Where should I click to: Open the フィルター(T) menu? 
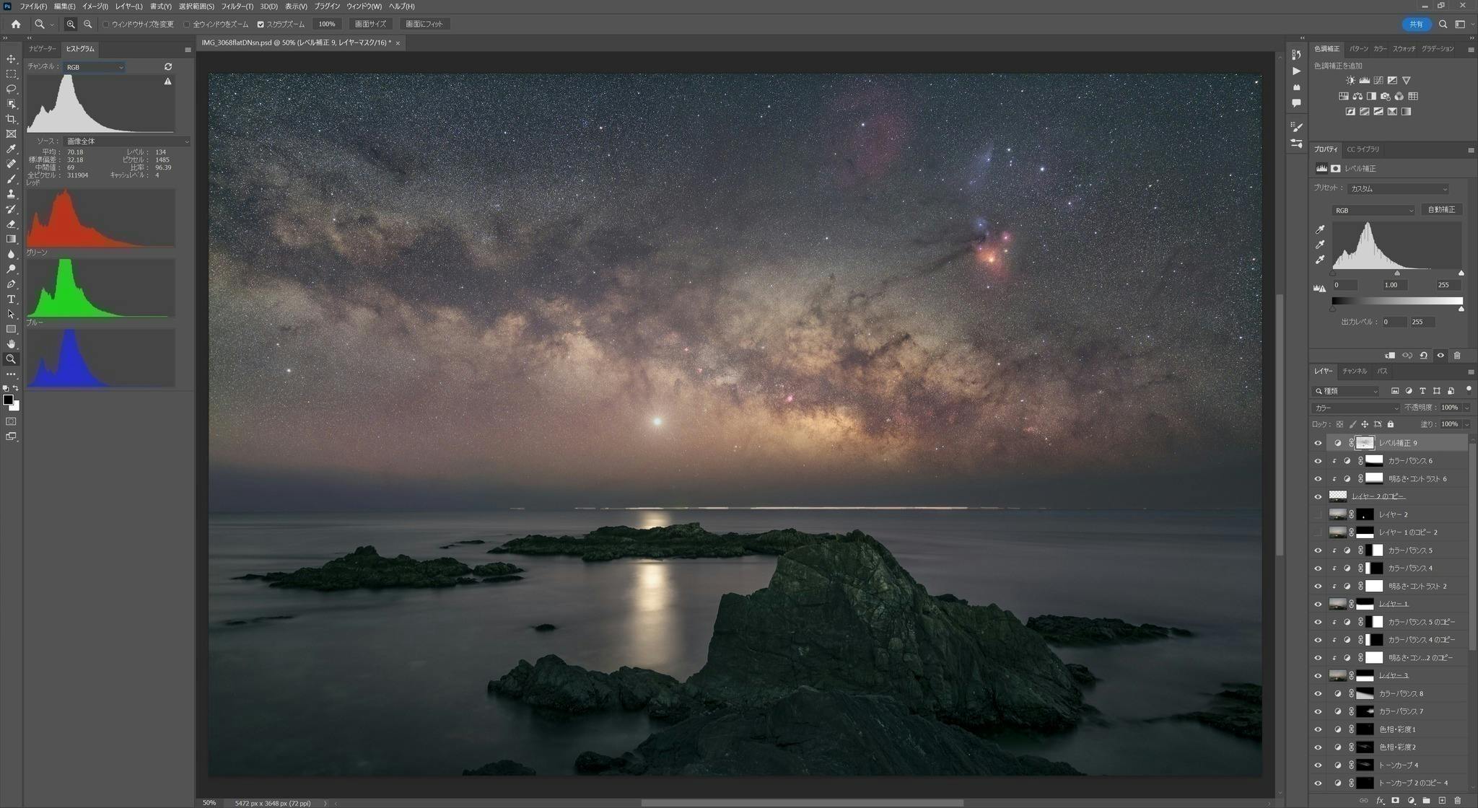(x=237, y=6)
